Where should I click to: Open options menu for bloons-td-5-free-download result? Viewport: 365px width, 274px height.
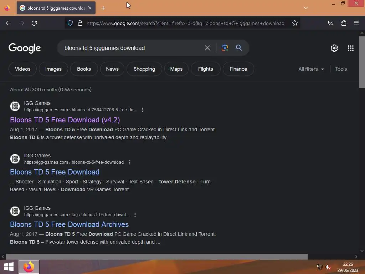click(130, 162)
